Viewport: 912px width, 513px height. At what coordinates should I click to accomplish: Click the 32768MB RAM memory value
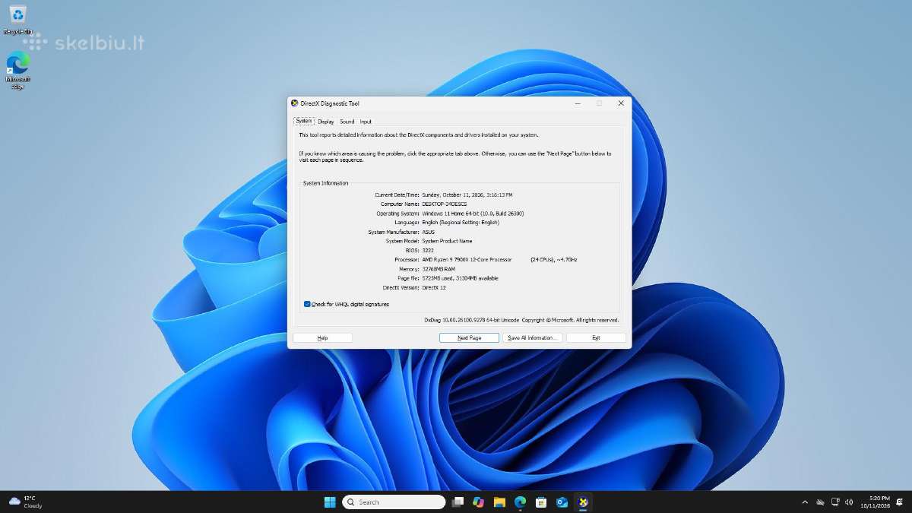[439, 269]
